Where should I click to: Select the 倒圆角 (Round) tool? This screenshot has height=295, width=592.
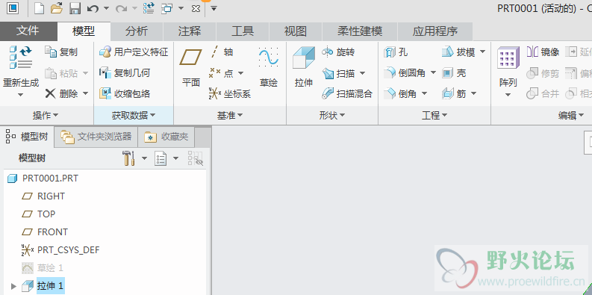[x=405, y=72]
